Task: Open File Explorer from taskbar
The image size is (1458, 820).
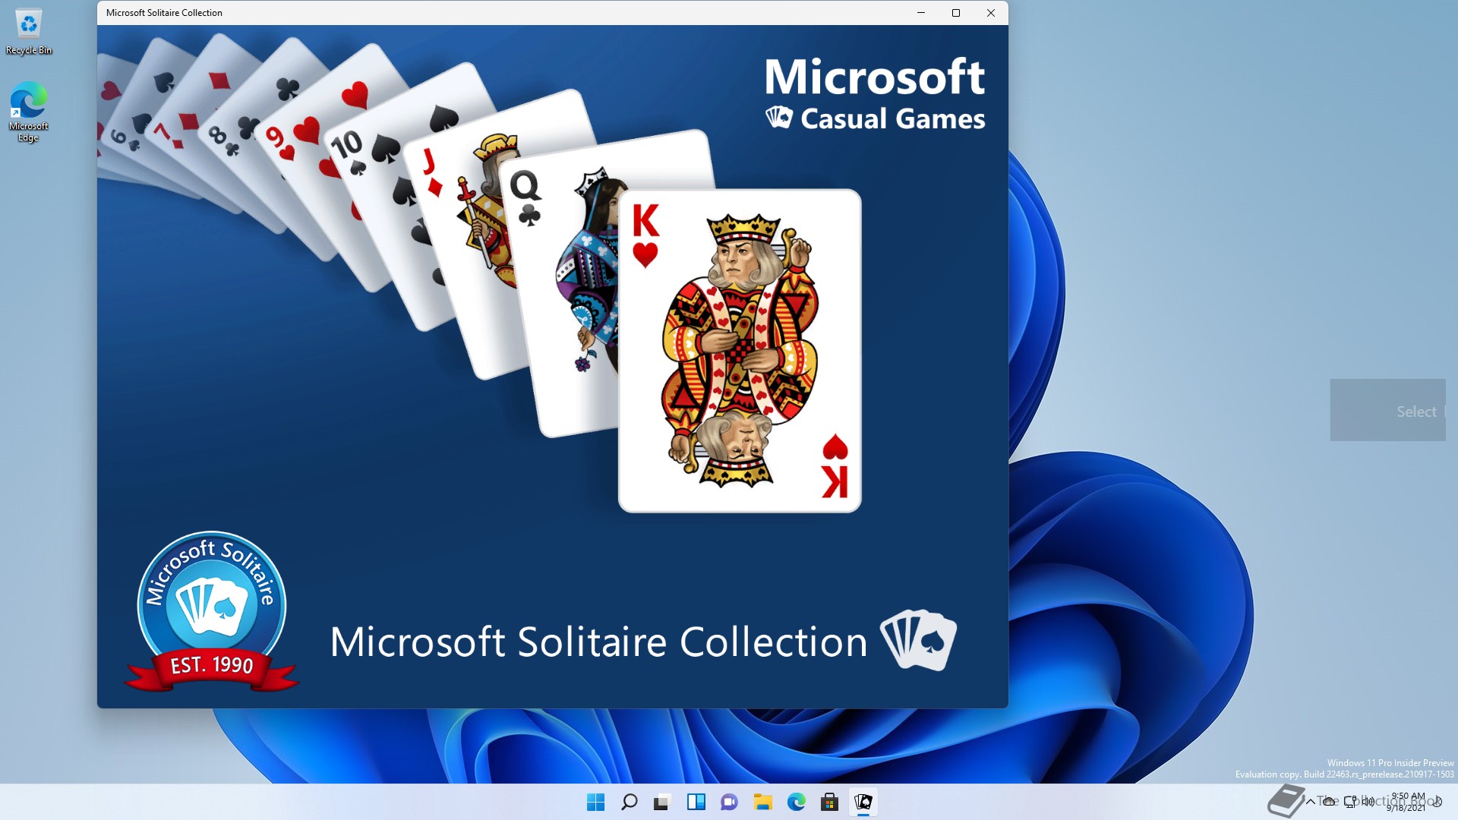Action: 762,802
